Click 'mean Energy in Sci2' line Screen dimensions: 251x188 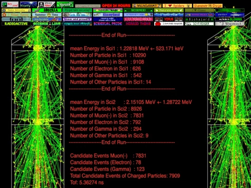coord(131,102)
